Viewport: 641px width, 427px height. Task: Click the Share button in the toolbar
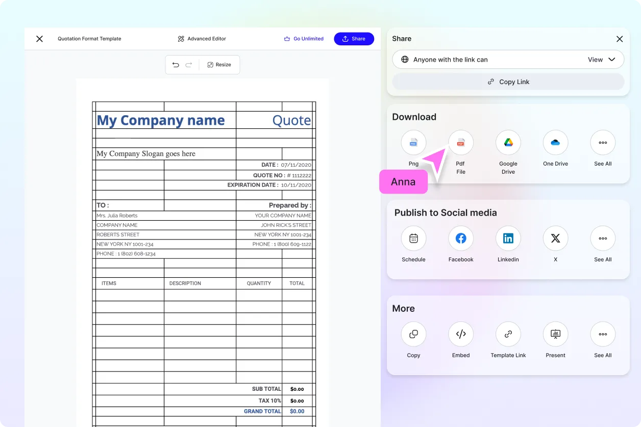pos(354,38)
